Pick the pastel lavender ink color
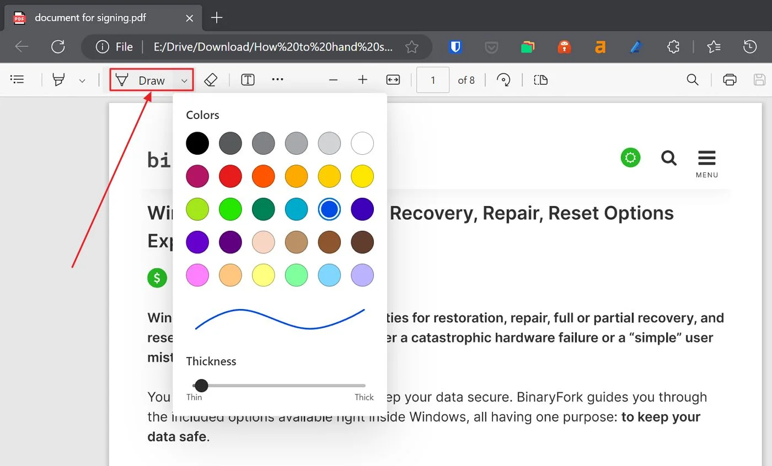The width and height of the screenshot is (772, 466). click(x=362, y=275)
